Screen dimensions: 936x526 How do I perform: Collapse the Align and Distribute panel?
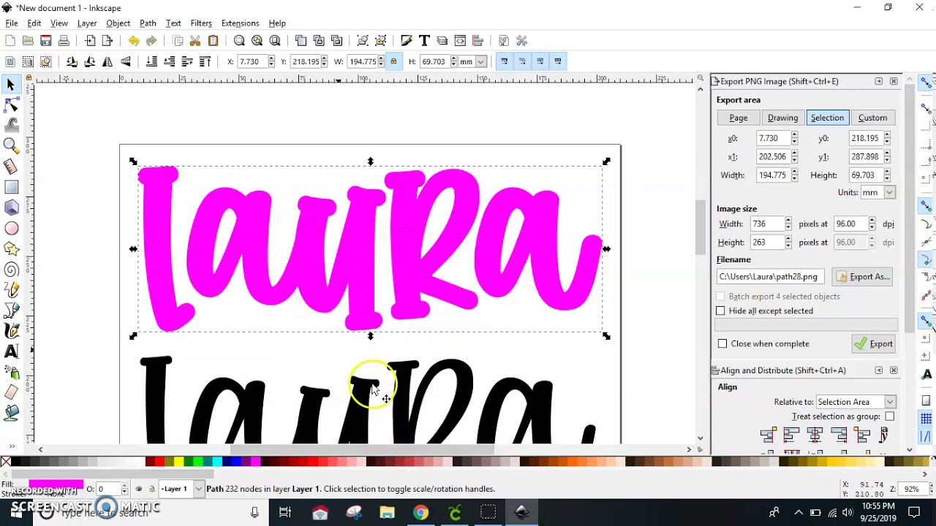tap(878, 370)
